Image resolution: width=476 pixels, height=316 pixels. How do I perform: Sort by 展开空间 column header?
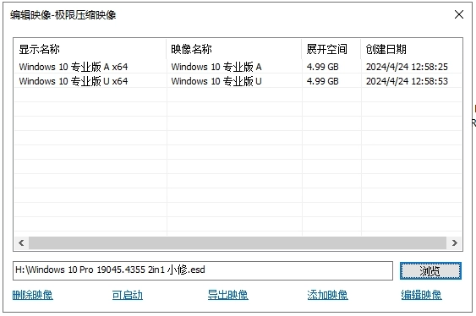[331, 49]
